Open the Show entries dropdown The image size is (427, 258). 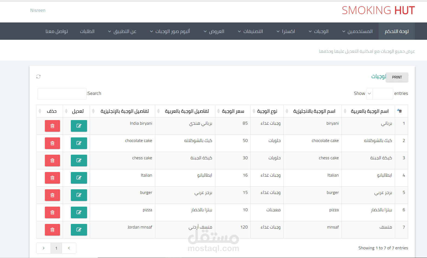369,94
